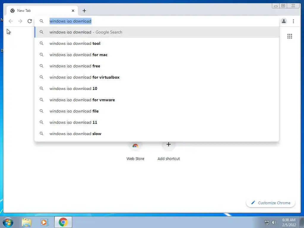Open the profile avatar icon
This screenshot has height=228, width=304.
coord(284,21)
